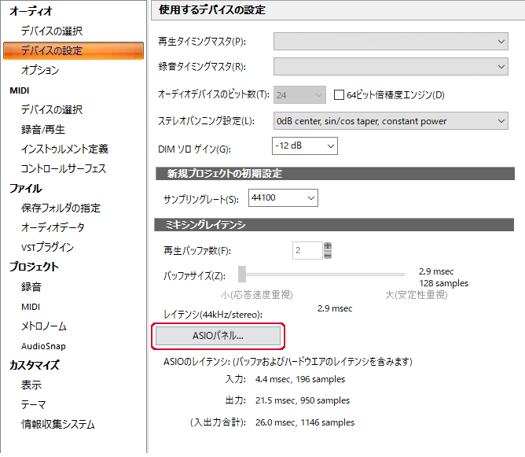Expand 再生タイミングマスタ dropdown

[x=391, y=41]
